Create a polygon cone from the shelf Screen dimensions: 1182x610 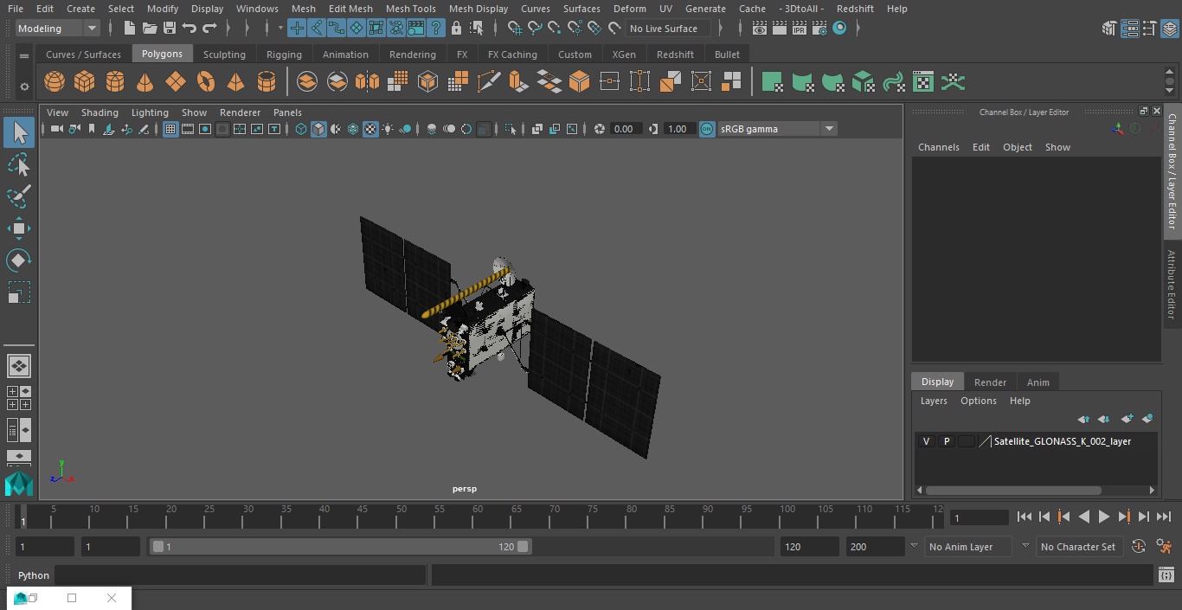[145, 82]
